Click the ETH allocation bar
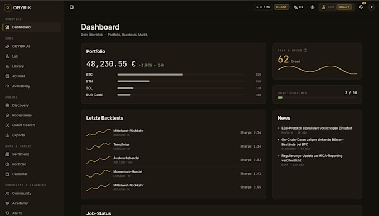Image resolution: width=379 pixels, height=216 pixels. (181, 81)
